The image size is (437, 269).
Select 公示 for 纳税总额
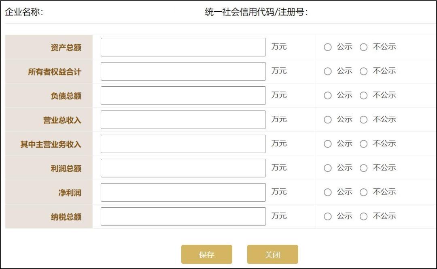pyautogui.click(x=328, y=216)
